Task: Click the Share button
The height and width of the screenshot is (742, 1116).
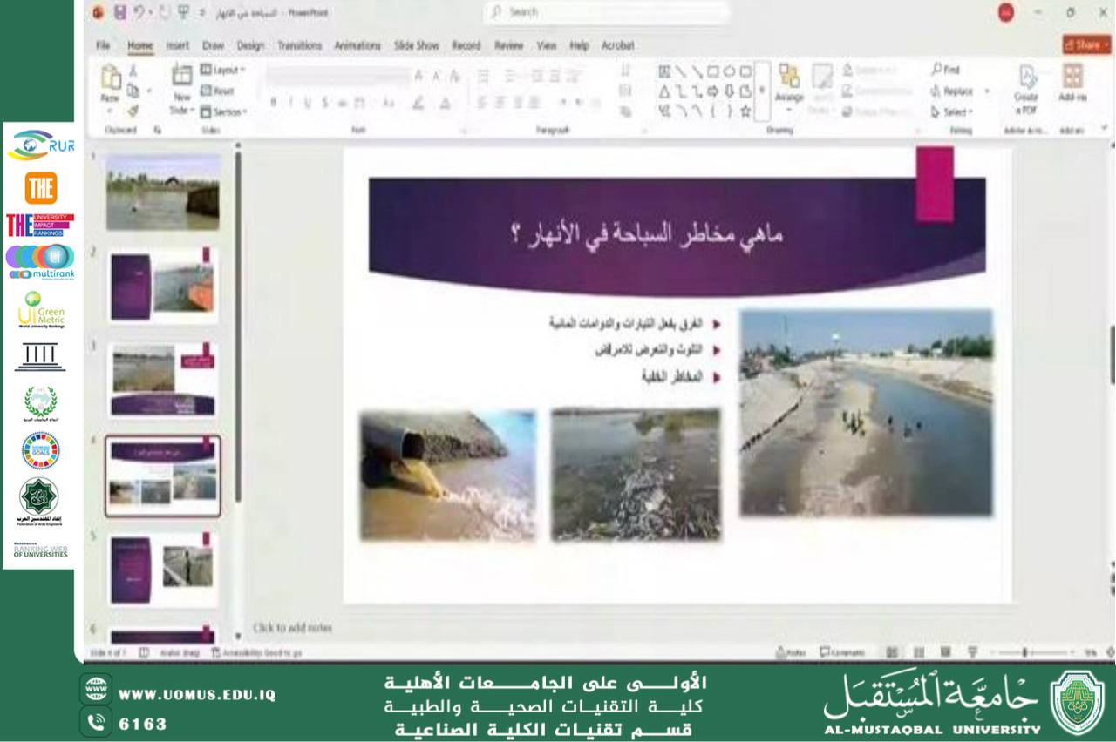Action: point(1085,44)
